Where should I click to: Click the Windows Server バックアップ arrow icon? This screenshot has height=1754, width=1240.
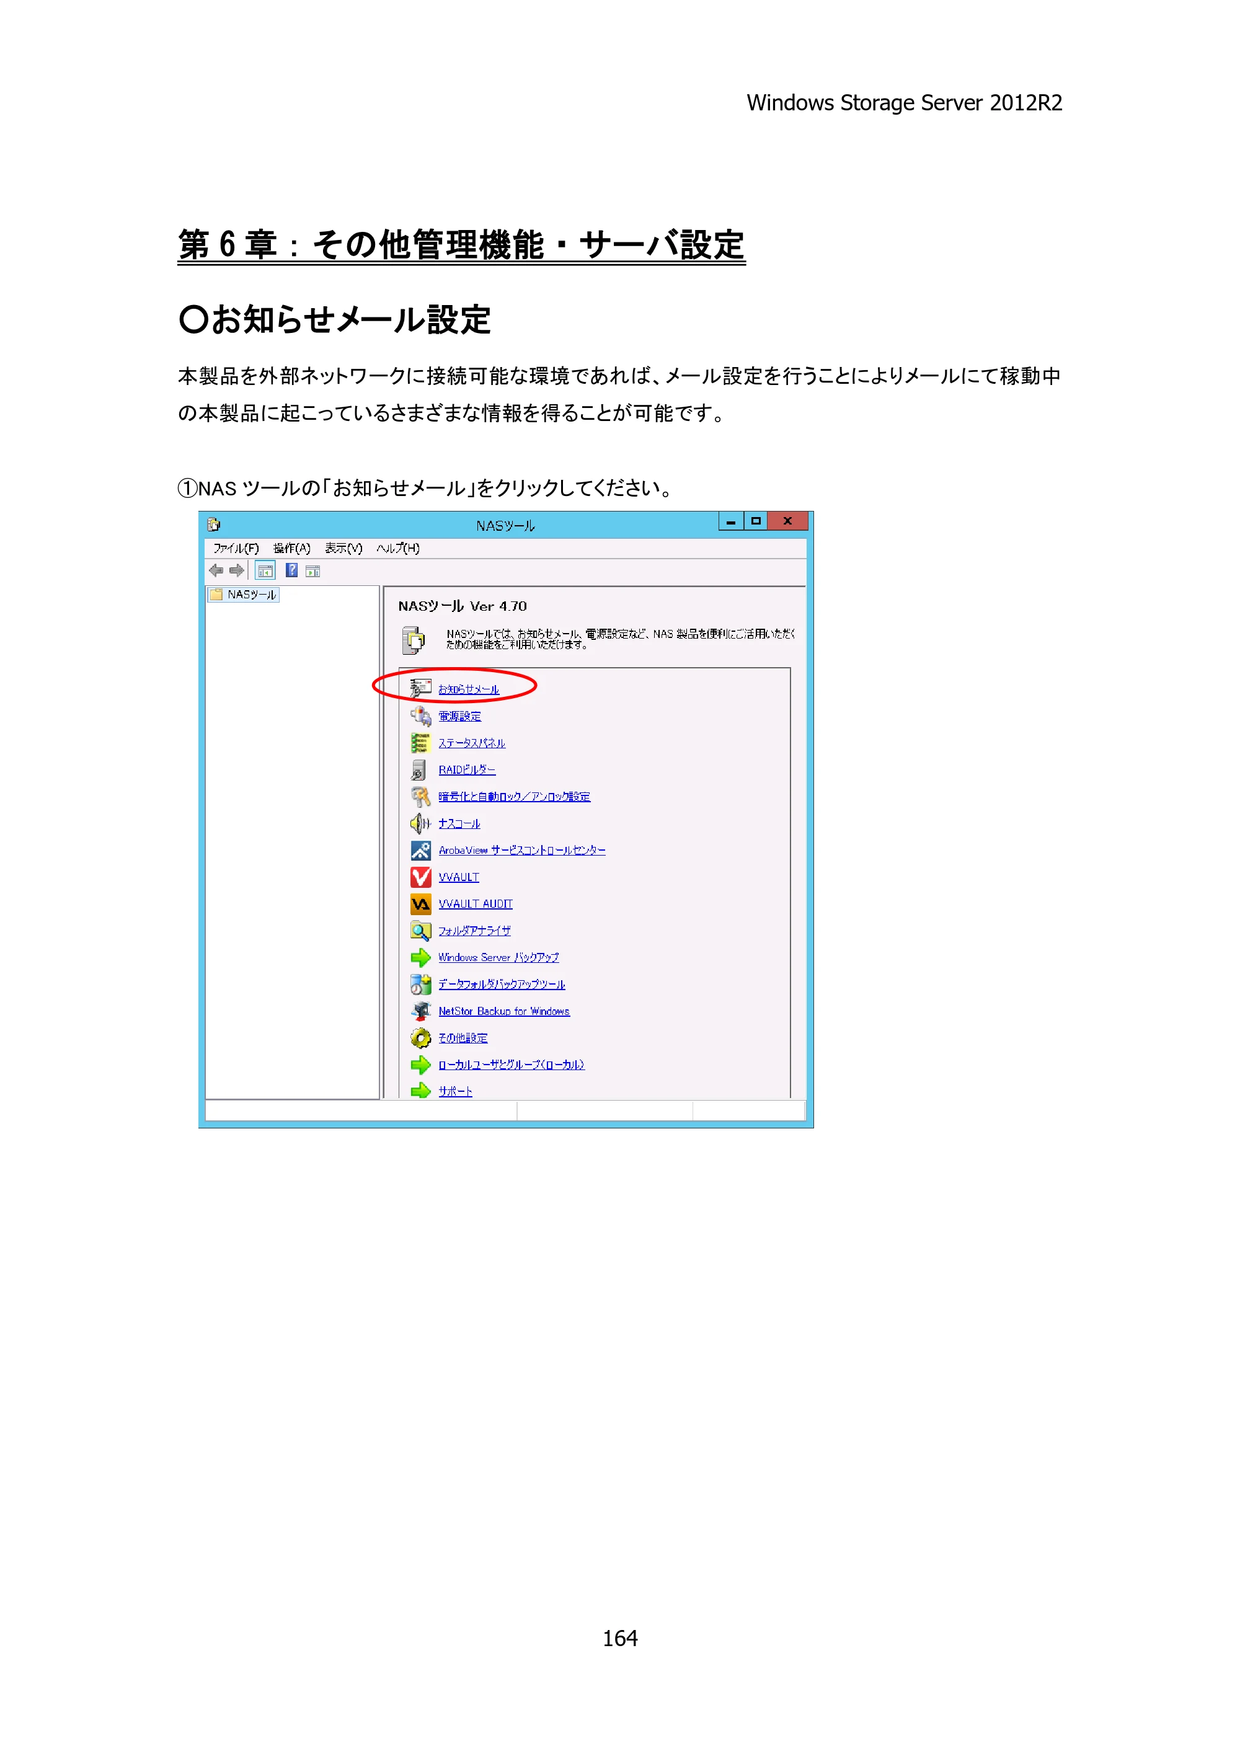pyautogui.click(x=420, y=957)
